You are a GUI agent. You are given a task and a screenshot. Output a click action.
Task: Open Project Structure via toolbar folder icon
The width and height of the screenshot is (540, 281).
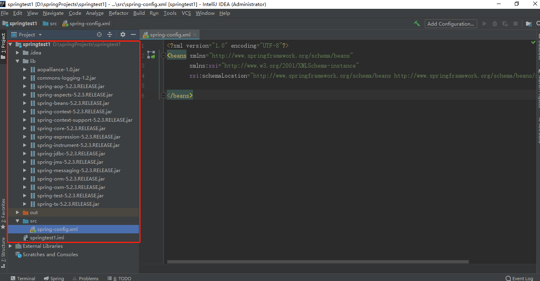529,24
